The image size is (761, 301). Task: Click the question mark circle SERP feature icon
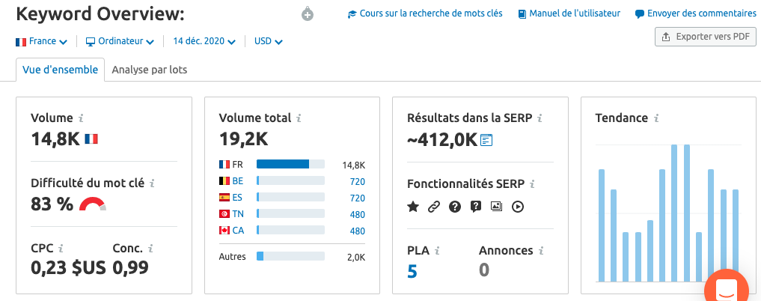point(454,207)
